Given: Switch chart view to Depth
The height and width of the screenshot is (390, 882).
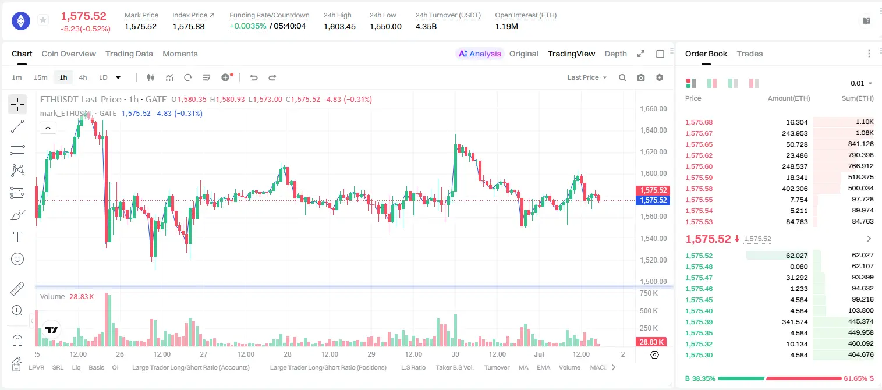Looking at the screenshot, I should click(615, 54).
